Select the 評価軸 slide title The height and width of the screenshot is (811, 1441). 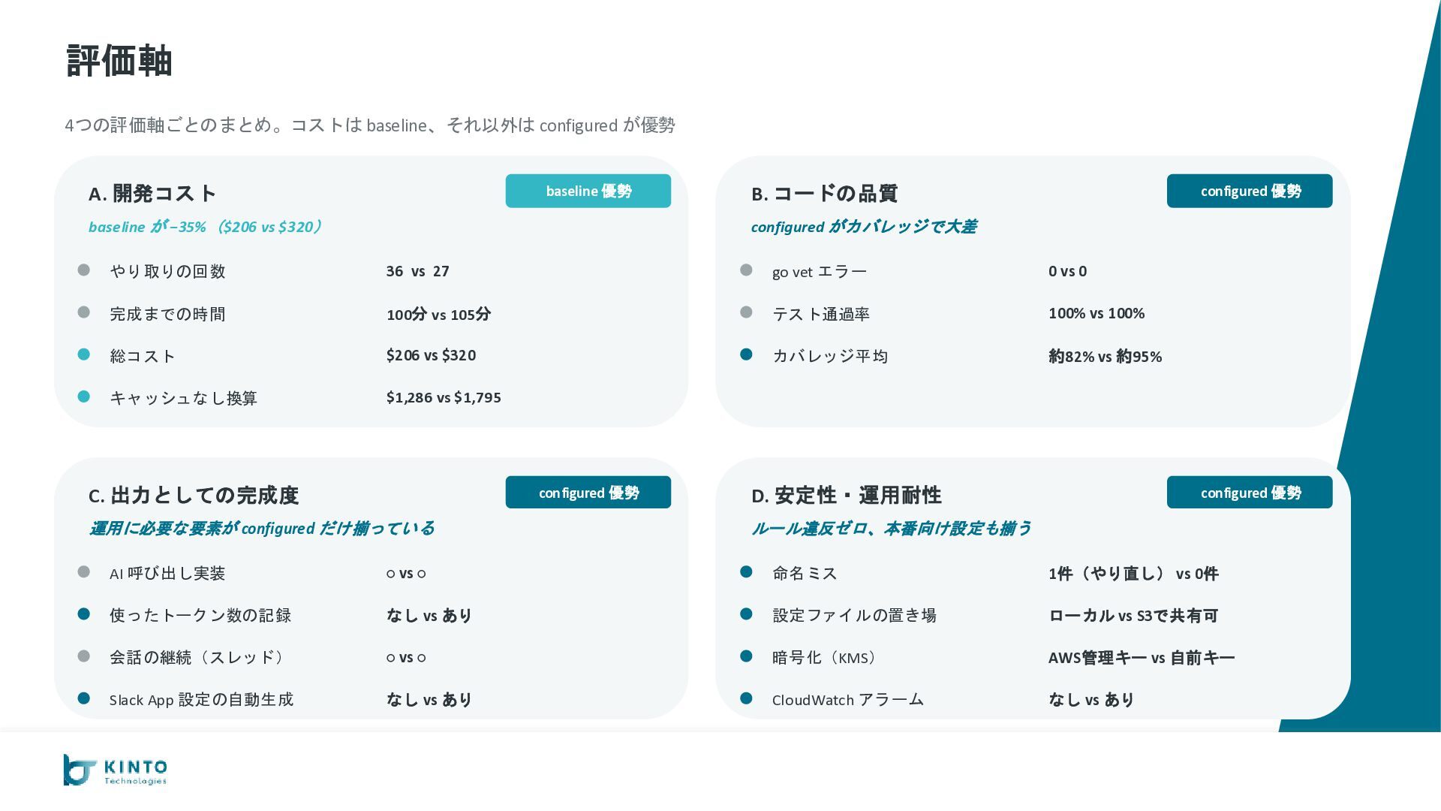click(119, 60)
